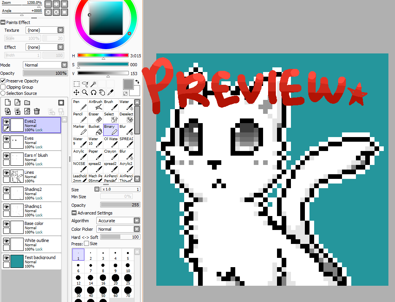Pick brush size 20 preset
Viewport: 395px width, 302px height.
pyautogui.click(x=115, y=279)
